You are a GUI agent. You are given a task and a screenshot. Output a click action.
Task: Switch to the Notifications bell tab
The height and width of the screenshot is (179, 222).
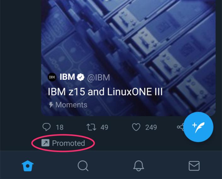(x=139, y=165)
